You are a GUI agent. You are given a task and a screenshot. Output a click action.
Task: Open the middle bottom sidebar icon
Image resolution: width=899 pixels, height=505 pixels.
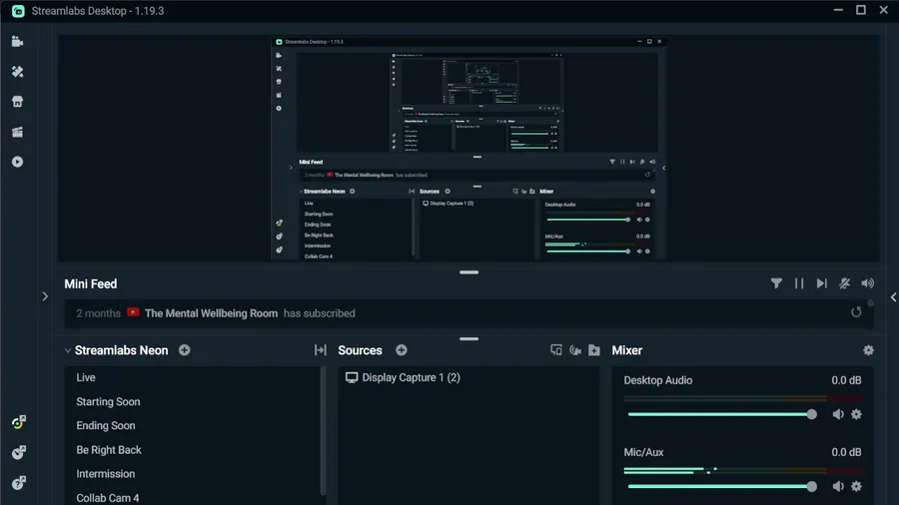pos(18,452)
